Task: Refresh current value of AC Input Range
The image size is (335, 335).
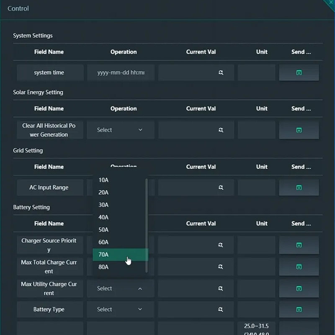Action: tap(221, 187)
